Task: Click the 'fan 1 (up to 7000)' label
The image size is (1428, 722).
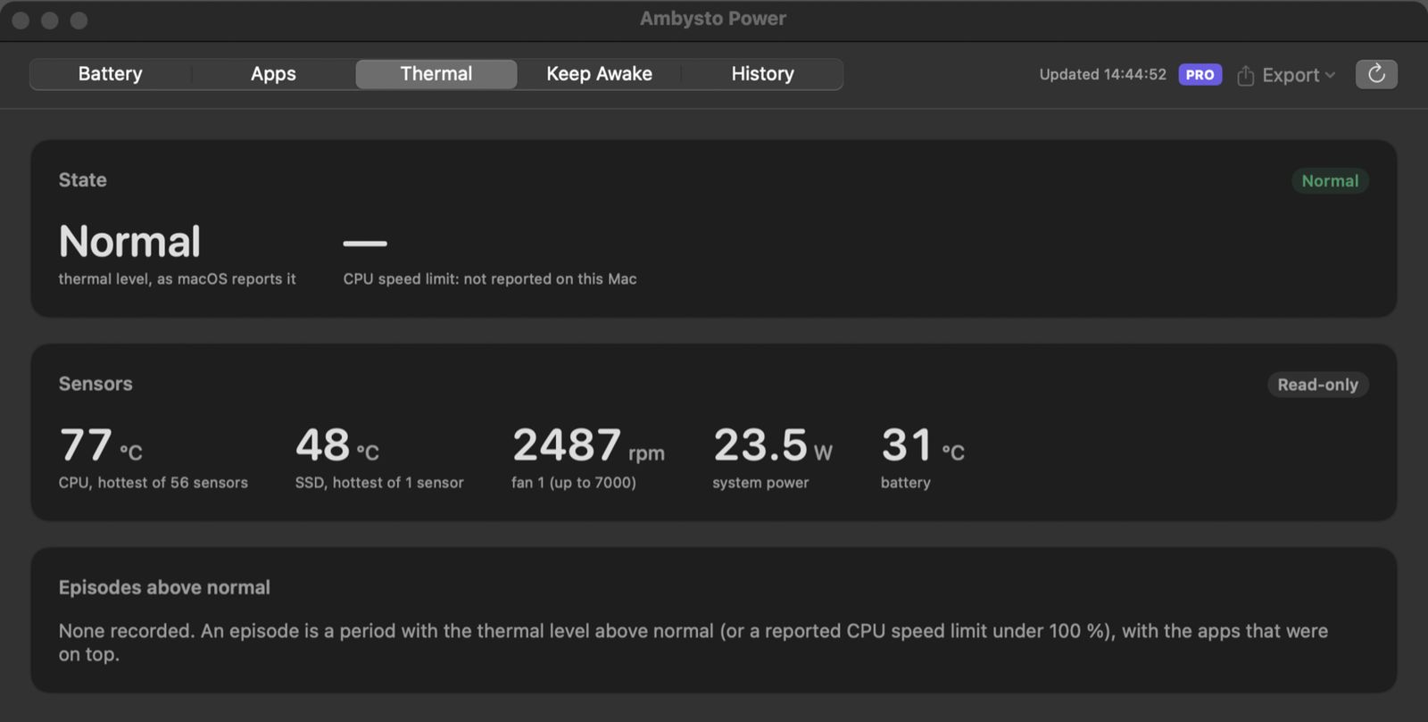Action: coord(573,483)
